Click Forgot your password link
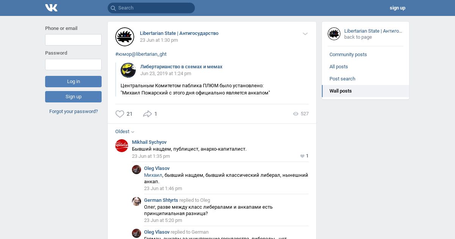The height and width of the screenshot is (239, 455). (x=74, y=112)
